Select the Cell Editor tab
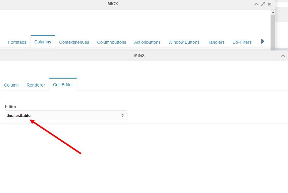The width and height of the screenshot is (288, 193). [x=63, y=85]
